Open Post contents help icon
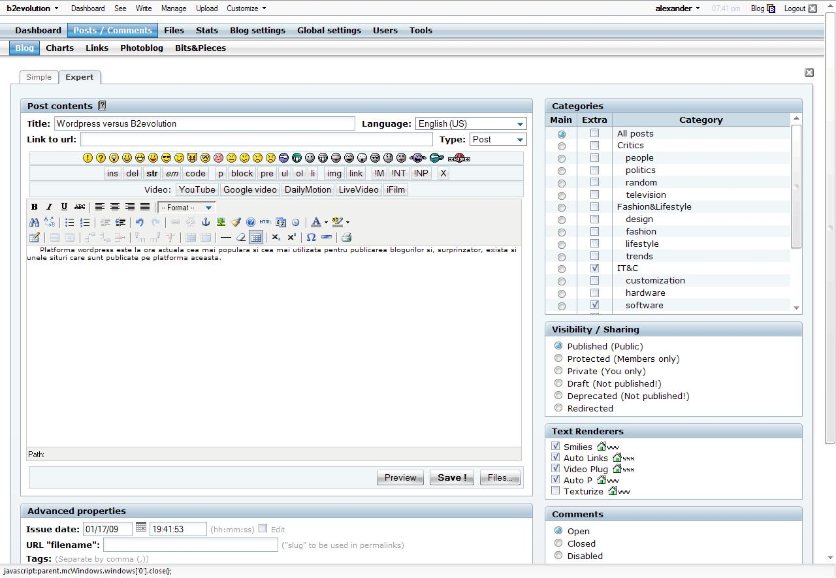The height and width of the screenshot is (578, 836). 102,105
